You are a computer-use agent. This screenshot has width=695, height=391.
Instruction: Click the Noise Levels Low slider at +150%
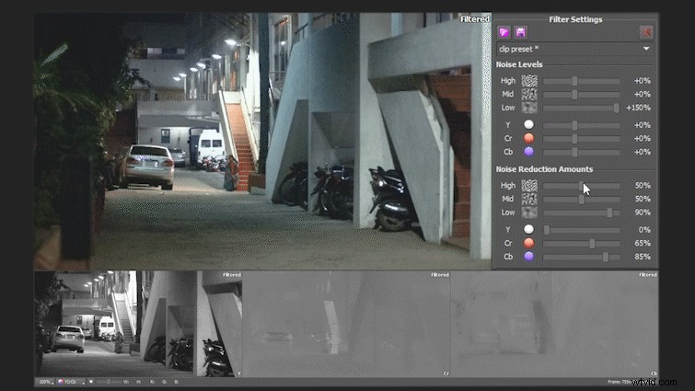tap(616, 108)
